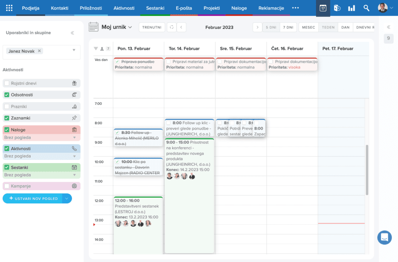The height and width of the screenshot is (262, 398).
Task: Expand the right side panel
Action: [389, 27]
